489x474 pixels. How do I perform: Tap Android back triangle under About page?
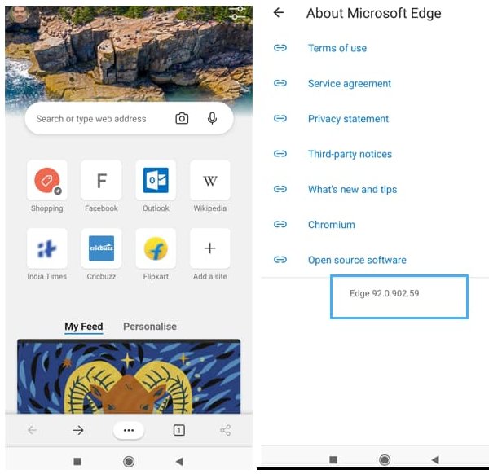(435, 459)
